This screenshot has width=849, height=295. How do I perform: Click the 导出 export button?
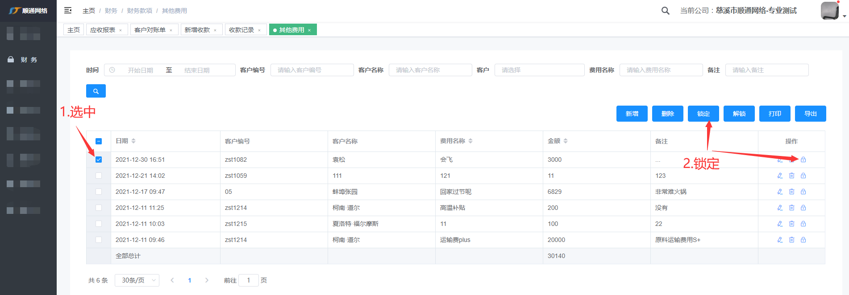pos(810,114)
